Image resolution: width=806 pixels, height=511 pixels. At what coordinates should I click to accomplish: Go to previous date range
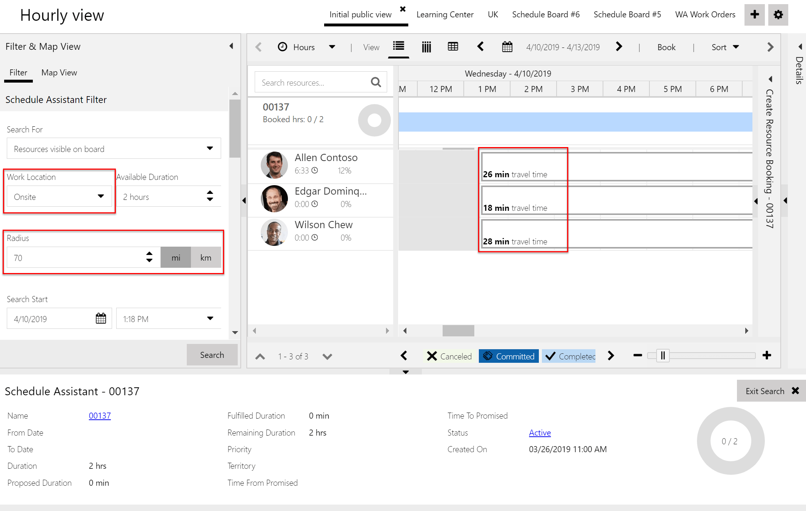pos(480,46)
